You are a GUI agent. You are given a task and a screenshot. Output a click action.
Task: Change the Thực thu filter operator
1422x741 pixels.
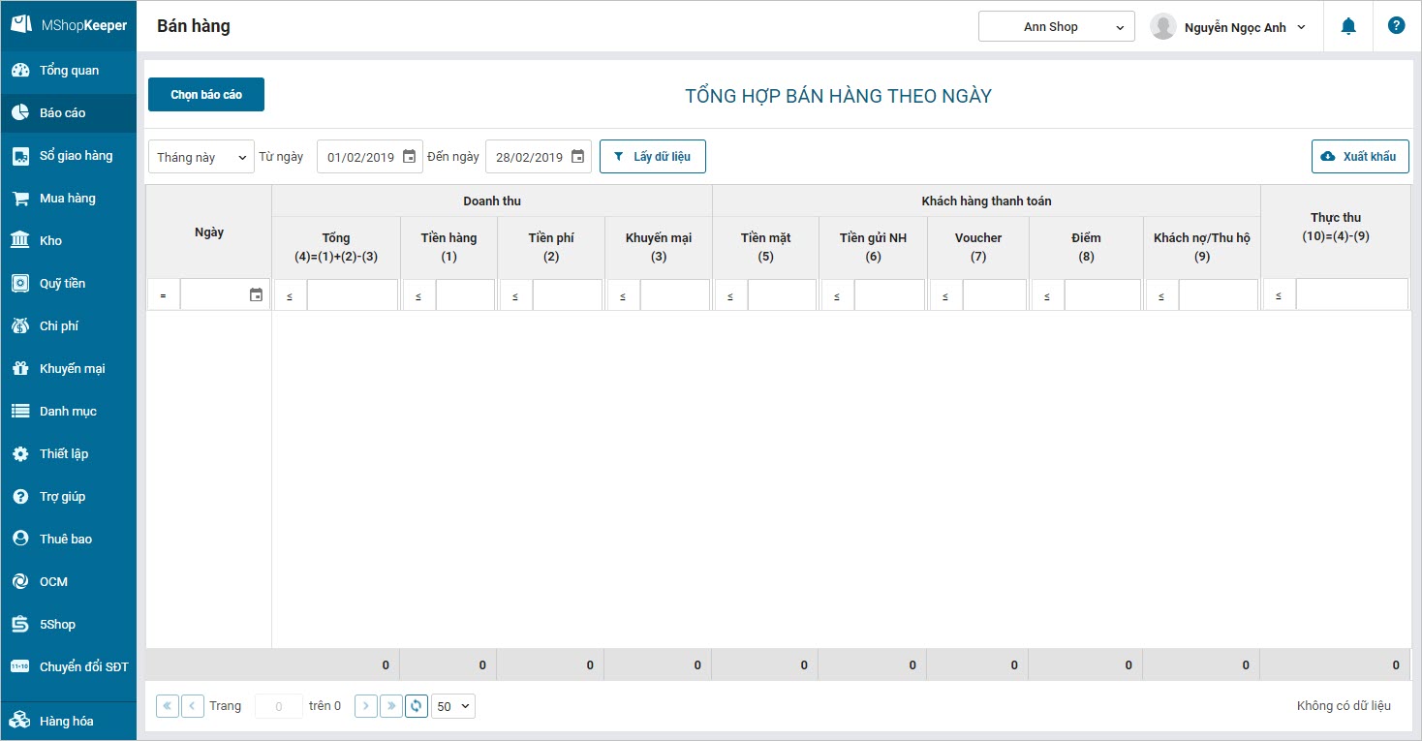pos(1280,295)
